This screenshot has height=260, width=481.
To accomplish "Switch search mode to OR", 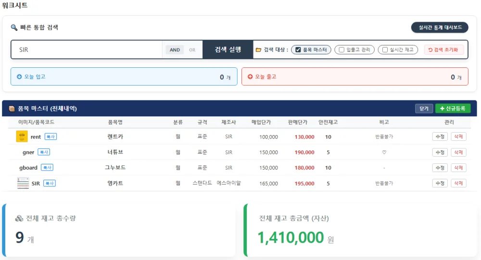I will [192, 50].
